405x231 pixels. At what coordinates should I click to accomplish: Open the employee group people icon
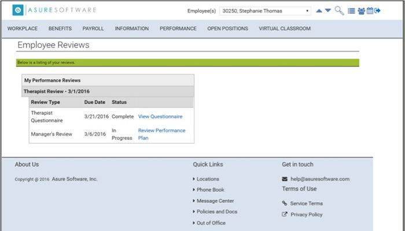[x=362, y=11]
